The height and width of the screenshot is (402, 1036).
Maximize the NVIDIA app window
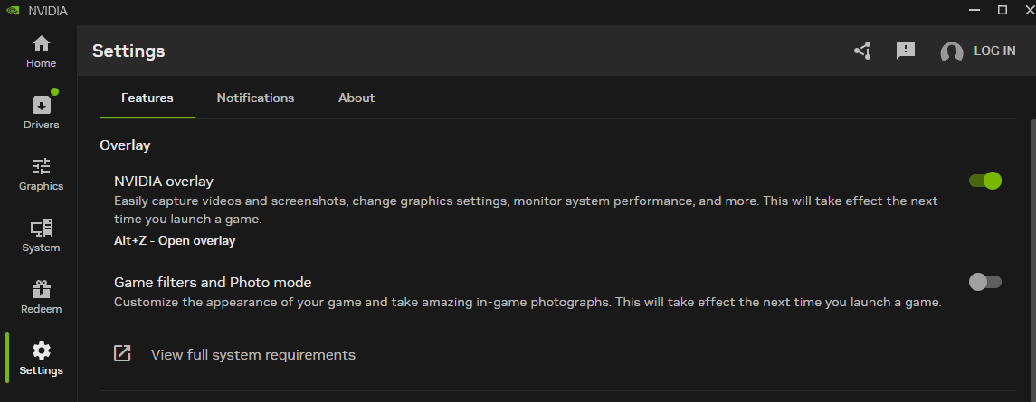pos(1003,10)
